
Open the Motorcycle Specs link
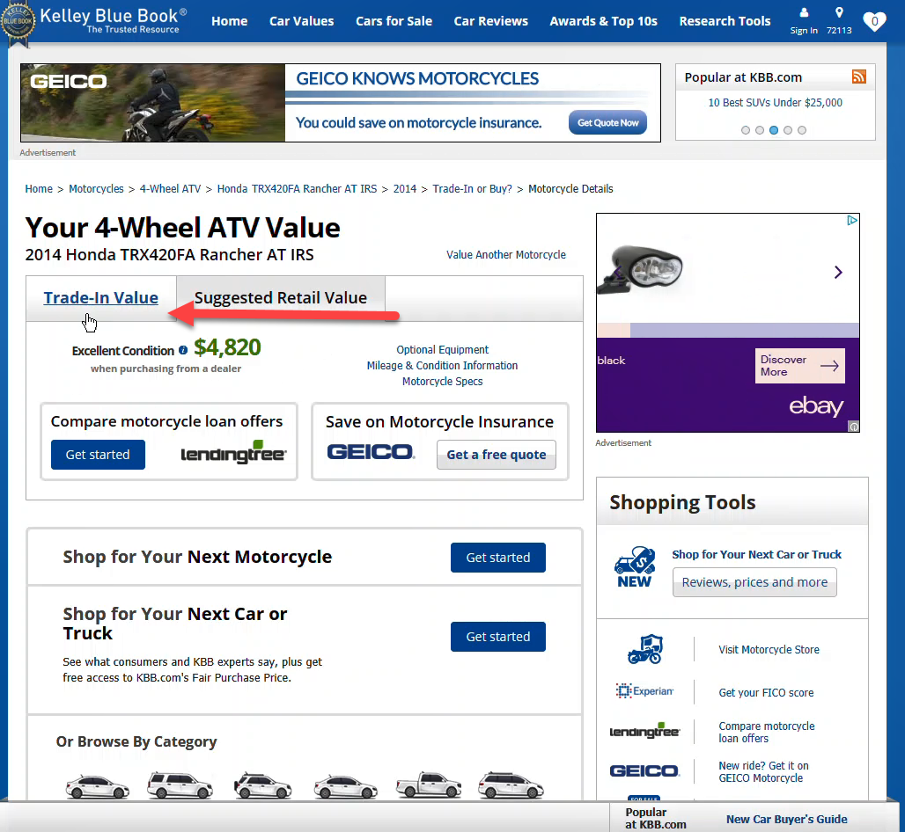442,382
